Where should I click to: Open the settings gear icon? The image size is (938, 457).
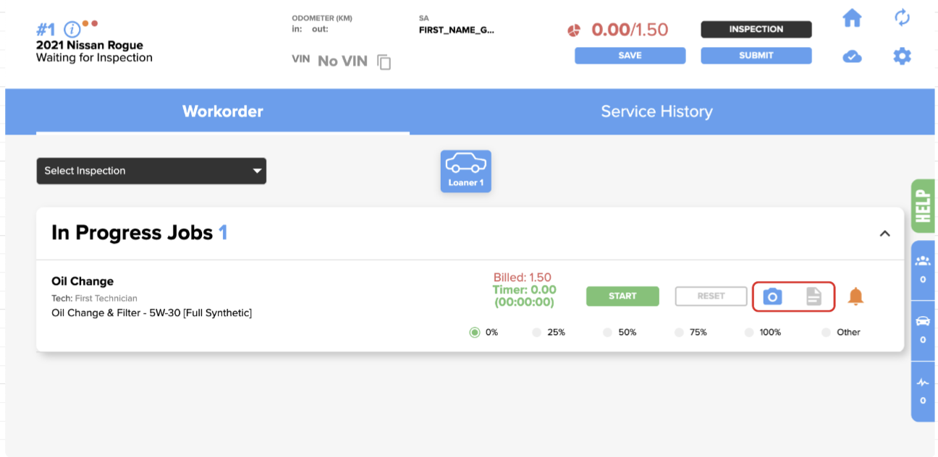click(x=902, y=56)
